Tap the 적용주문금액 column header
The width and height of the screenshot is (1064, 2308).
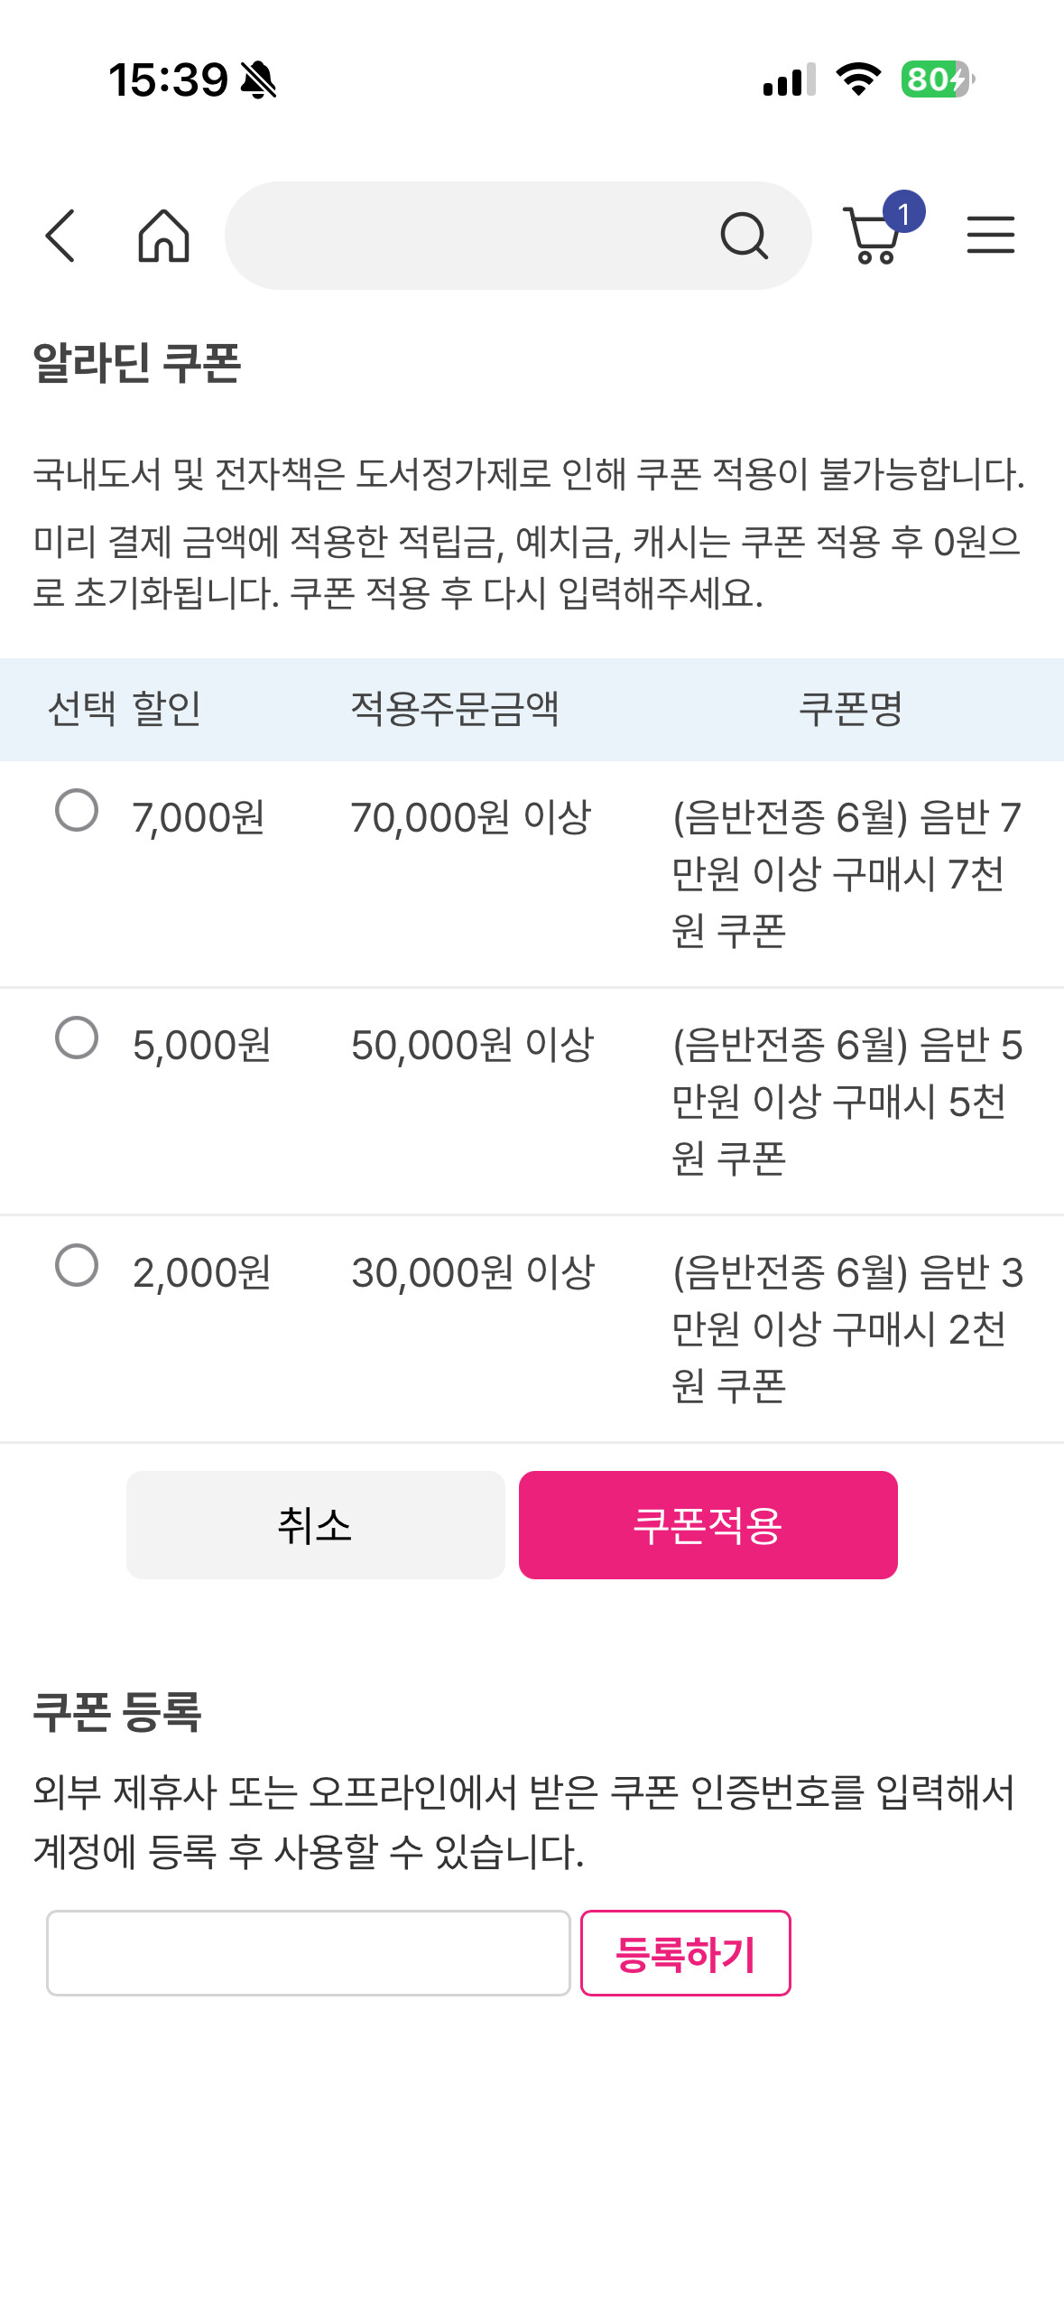click(x=455, y=709)
